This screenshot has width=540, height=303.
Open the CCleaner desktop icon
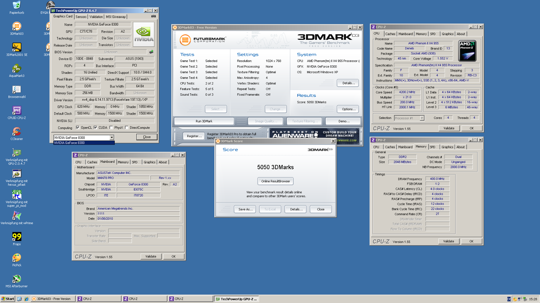coord(17,131)
